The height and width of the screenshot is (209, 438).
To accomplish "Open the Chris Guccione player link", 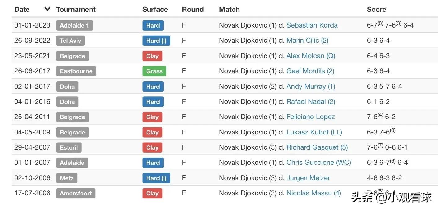I will tap(319, 162).
